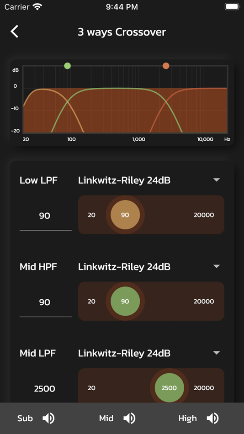This screenshot has width=244, height=434.
Task: Click the -10 dB axis label on graph
Action: tap(15, 108)
